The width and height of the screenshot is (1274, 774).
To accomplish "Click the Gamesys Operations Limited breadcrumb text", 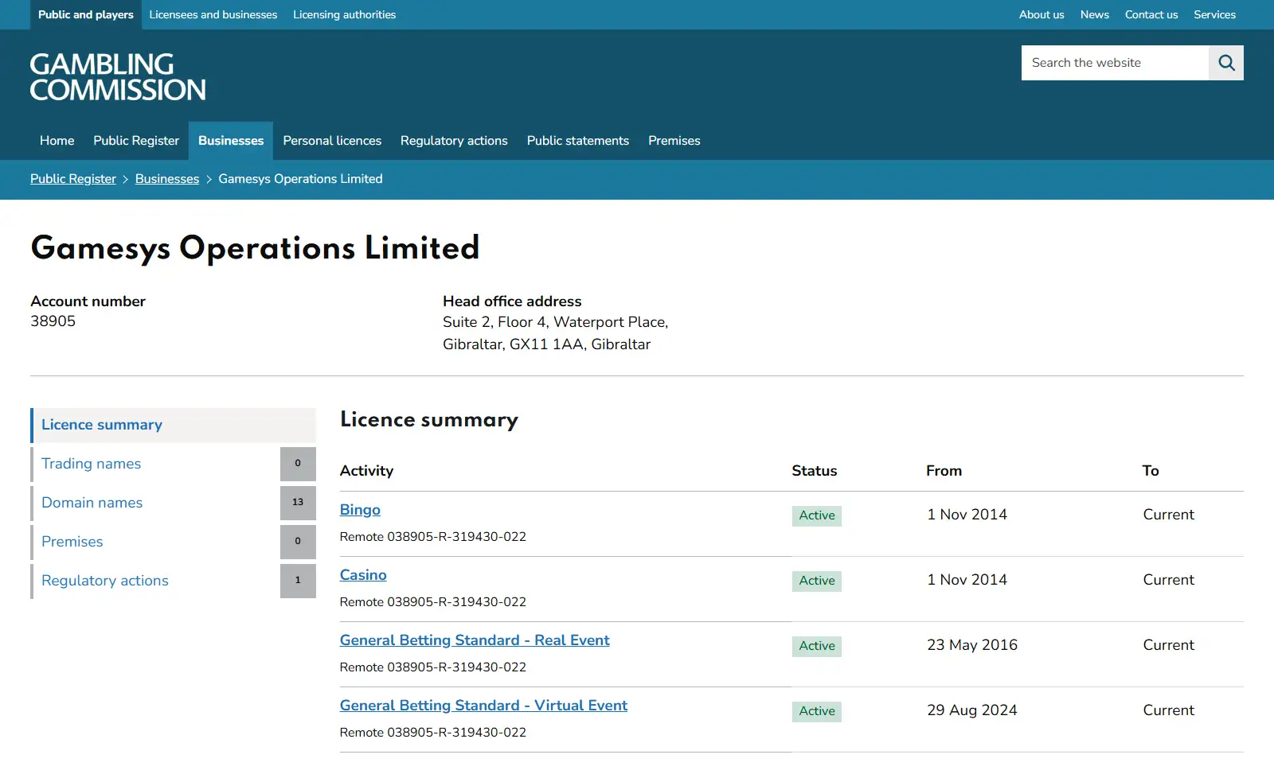I will click(300, 179).
